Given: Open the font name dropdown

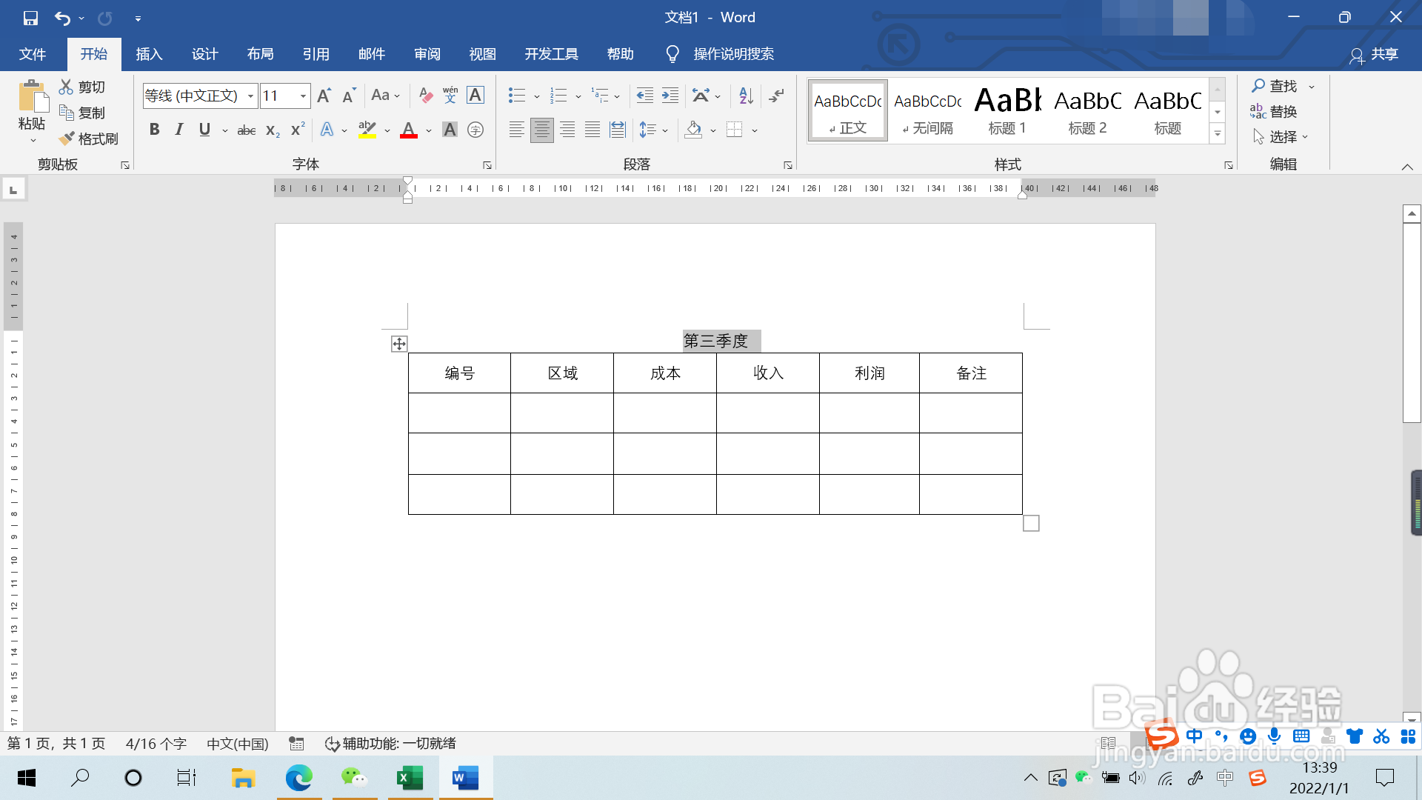Looking at the screenshot, I should tap(250, 96).
